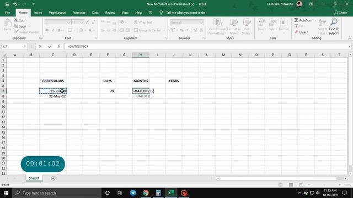Toggle Underline formatting
Screen dimensions: 353x198
coord(59,30)
